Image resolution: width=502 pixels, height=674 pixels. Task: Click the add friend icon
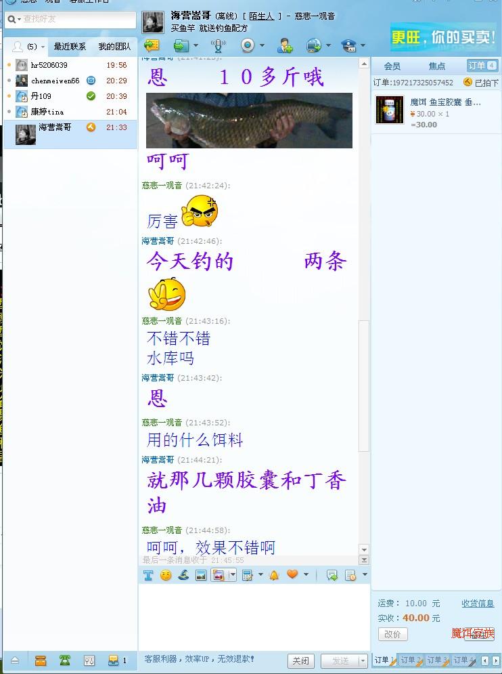(x=285, y=45)
